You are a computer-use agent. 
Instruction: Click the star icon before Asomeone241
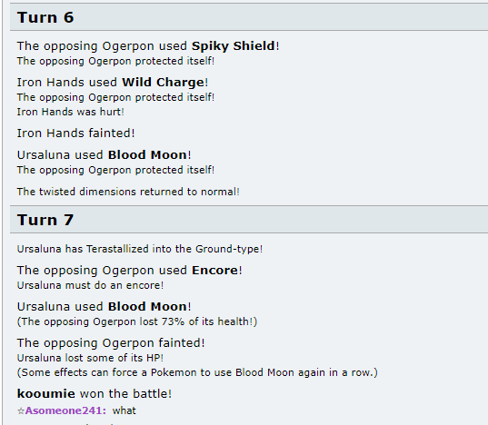coord(21,411)
